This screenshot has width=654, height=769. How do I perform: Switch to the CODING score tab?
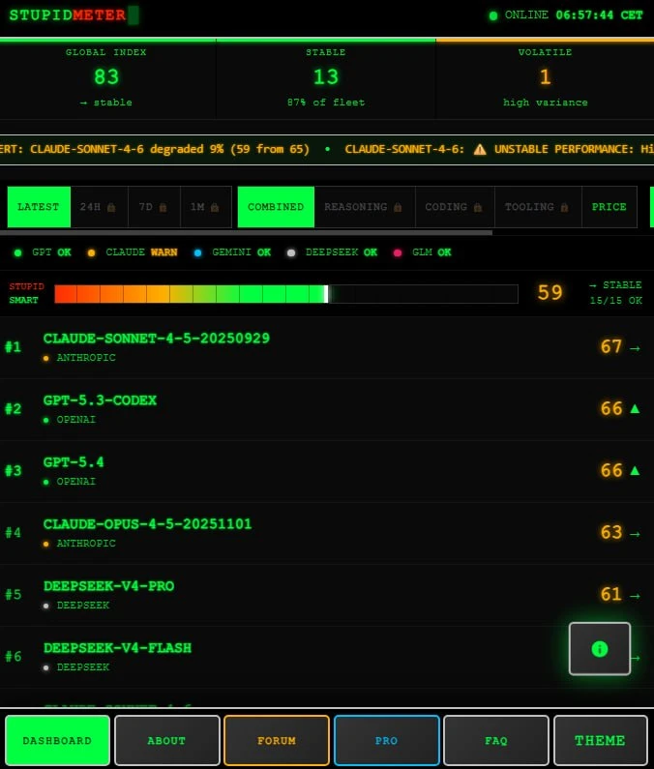pos(455,207)
